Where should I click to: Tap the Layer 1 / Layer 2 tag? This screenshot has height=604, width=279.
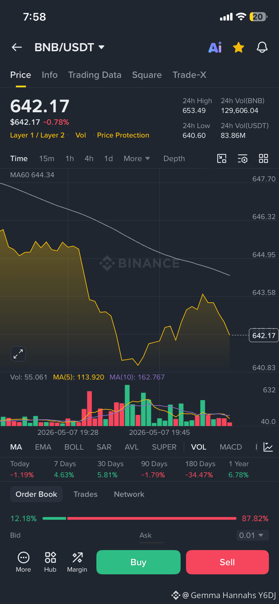(x=37, y=135)
